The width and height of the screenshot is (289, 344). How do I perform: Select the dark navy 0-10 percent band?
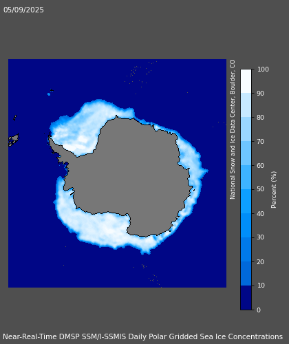(246, 298)
